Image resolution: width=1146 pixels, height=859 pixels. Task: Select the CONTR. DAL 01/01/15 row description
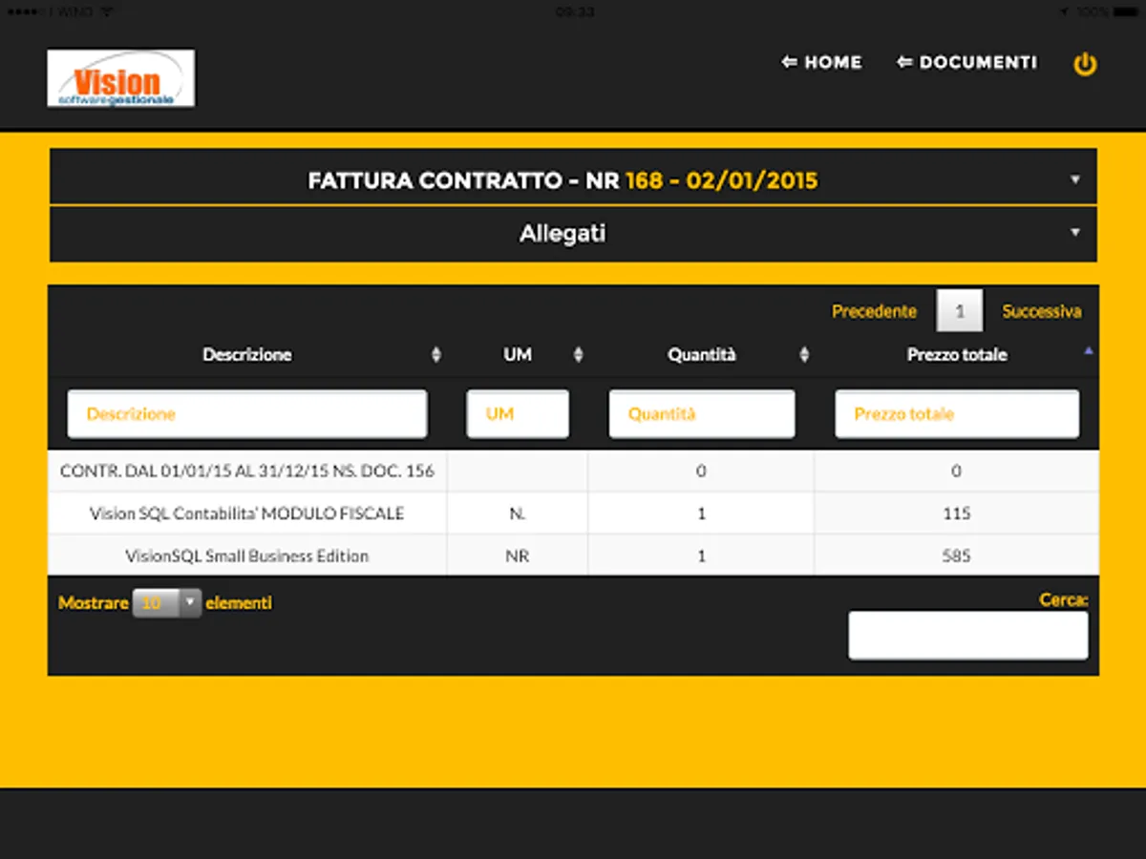click(247, 471)
